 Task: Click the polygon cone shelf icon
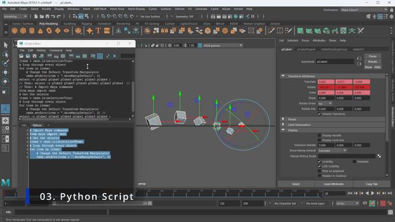40,31
